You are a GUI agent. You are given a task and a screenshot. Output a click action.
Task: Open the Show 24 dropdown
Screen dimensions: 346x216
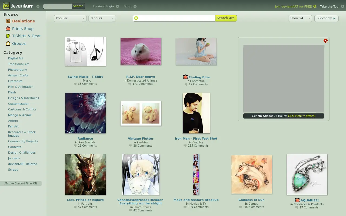300,18
